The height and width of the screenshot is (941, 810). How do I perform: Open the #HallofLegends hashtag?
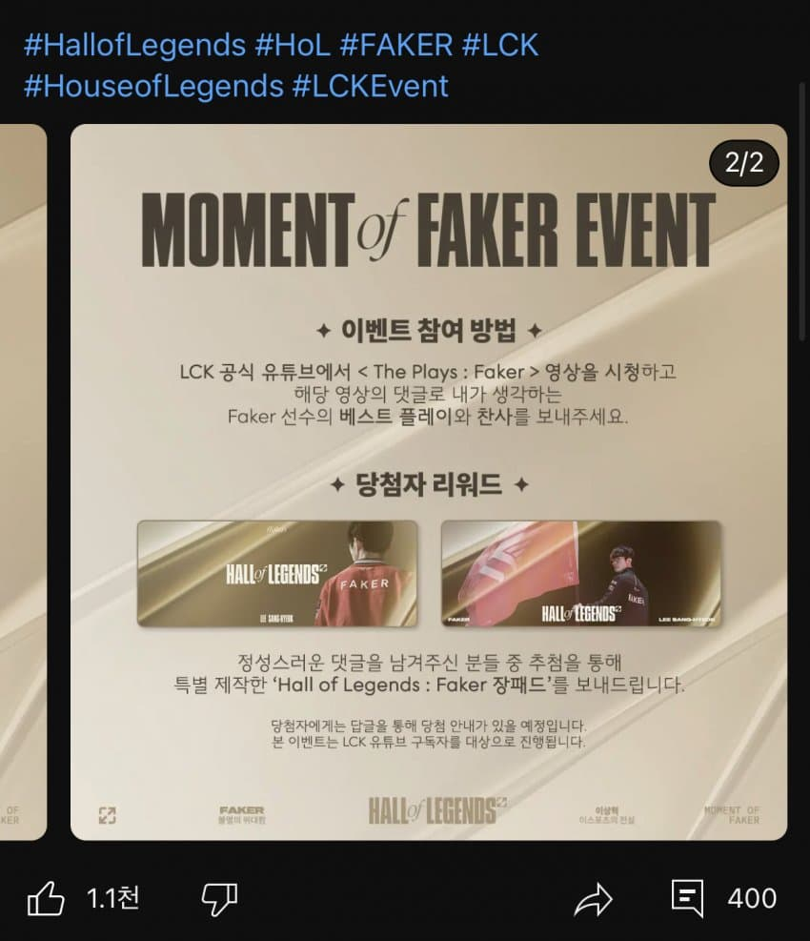pyautogui.click(x=134, y=45)
